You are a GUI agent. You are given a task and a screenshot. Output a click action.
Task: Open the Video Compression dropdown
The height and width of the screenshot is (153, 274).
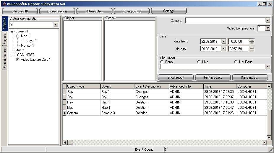pyautogui.click(x=267, y=28)
